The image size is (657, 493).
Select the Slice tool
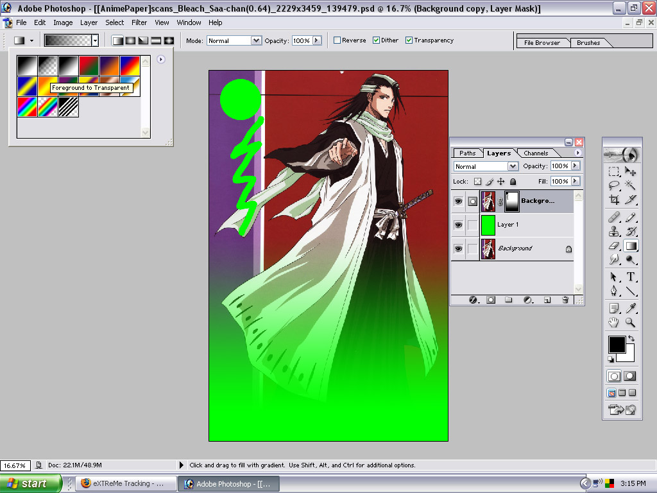tap(630, 200)
